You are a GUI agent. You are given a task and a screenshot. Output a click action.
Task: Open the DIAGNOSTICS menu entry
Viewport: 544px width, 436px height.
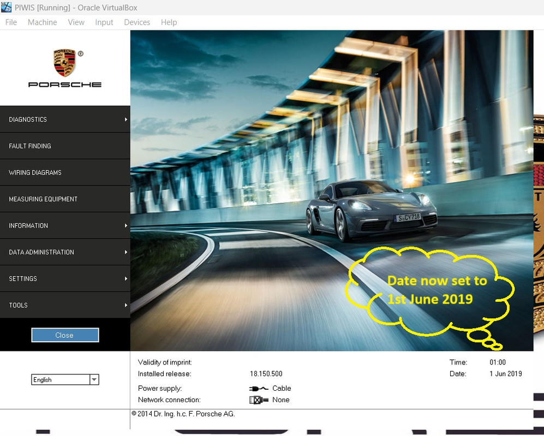[x=65, y=119]
